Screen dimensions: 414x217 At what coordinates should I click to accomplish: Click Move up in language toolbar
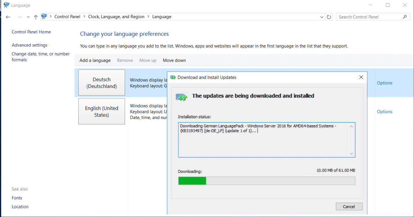click(148, 60)
